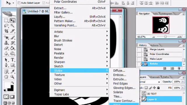The height and width of the screenshot is (105, 187).
Task: Select the Magic Wand tool
Action: click(x=12, y=26)
